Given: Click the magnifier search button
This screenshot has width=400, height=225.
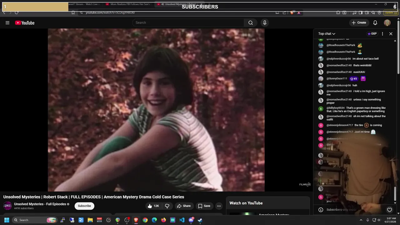Looking at the screenshot, I should (251, 22).
